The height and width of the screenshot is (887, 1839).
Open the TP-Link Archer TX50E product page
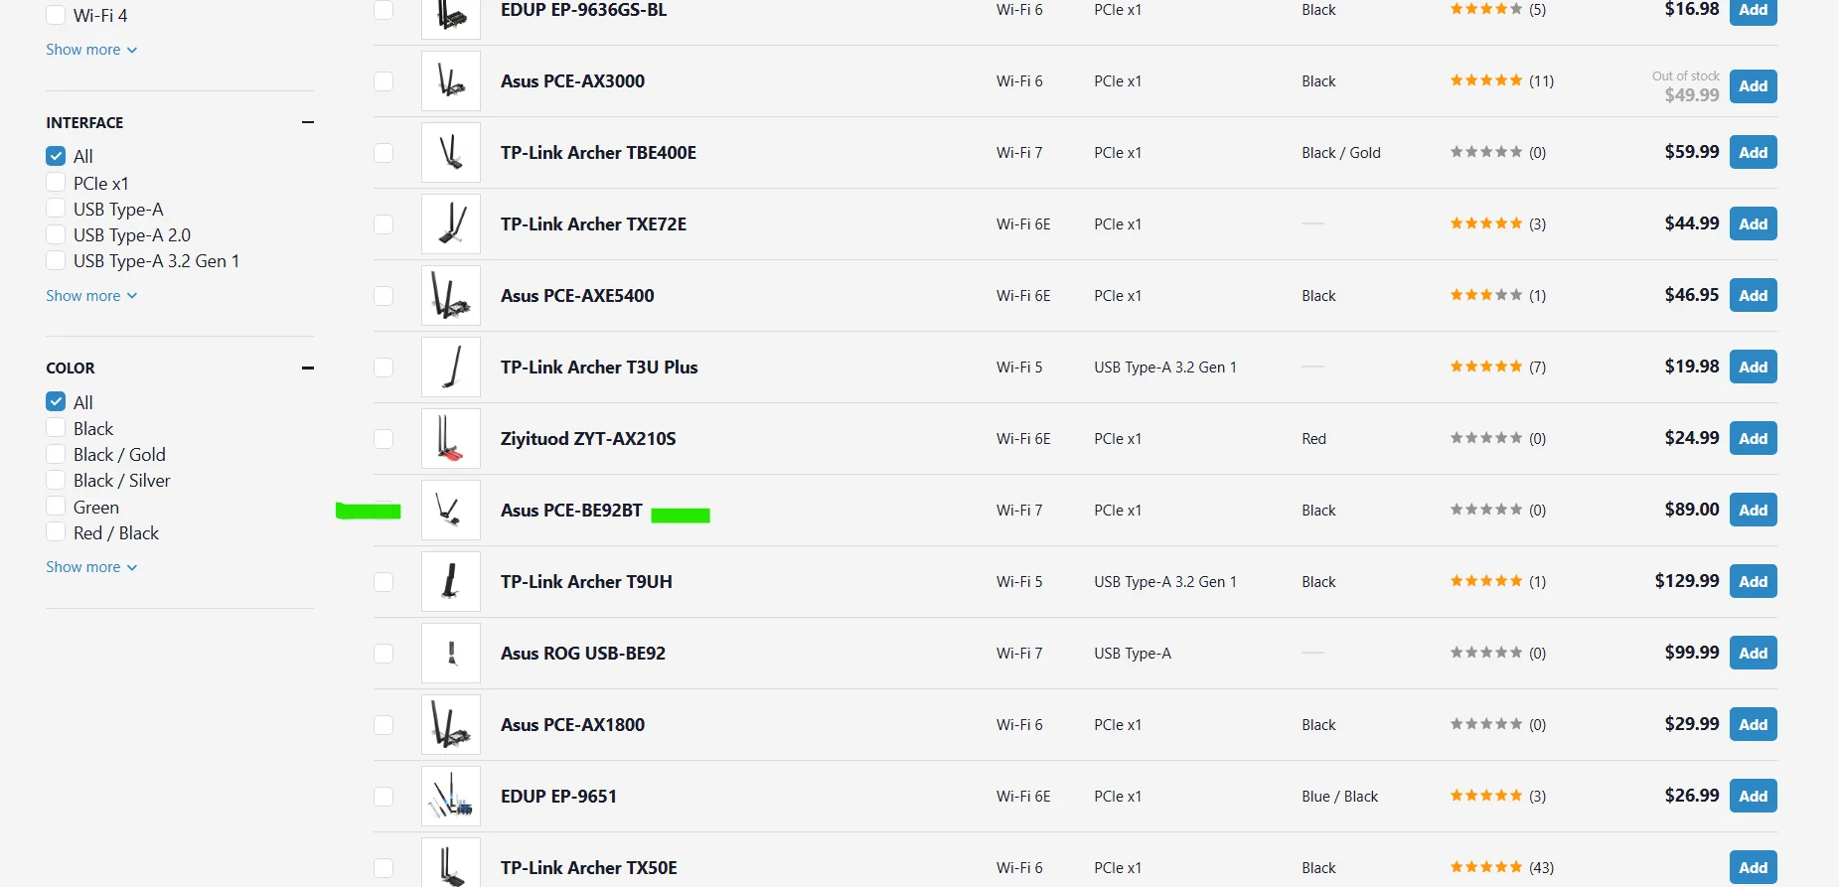tap(588, 868)
